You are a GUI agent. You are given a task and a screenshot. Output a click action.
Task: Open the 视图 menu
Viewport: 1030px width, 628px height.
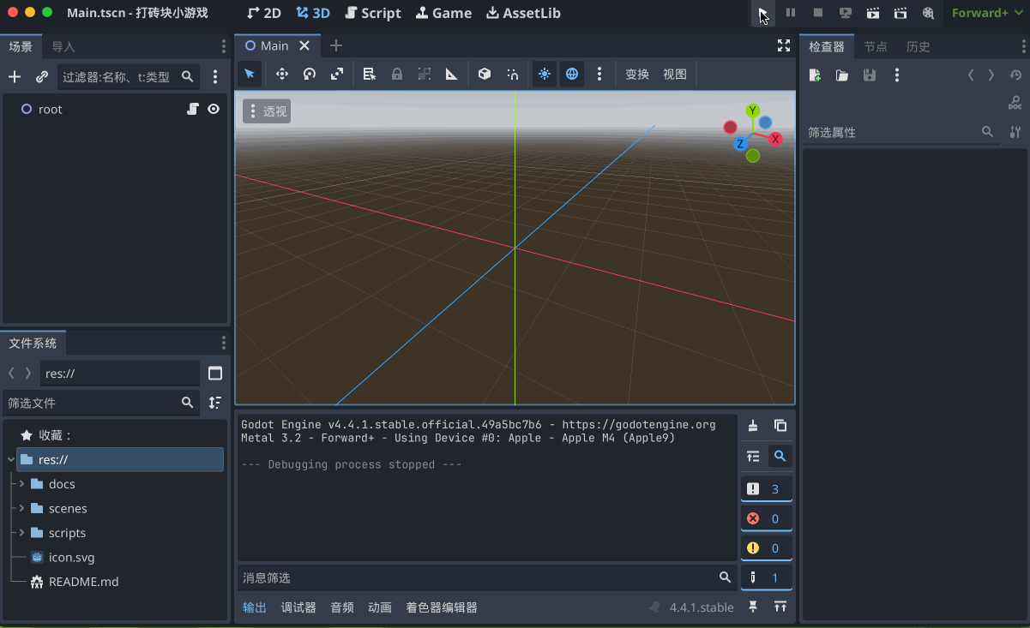click(x=675, y=75)
